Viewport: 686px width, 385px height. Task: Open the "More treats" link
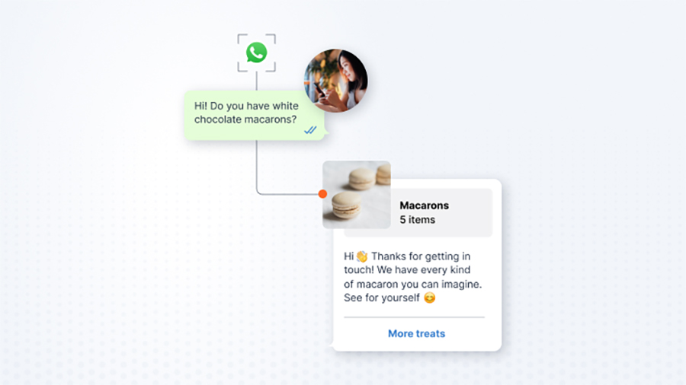[x=416, y=333]
